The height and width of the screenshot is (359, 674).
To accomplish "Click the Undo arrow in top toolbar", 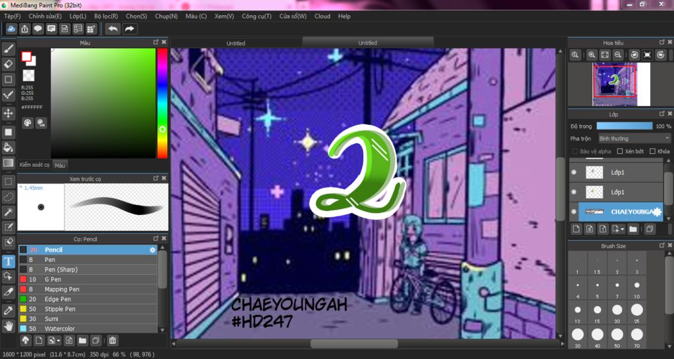I will click(113, 29).
